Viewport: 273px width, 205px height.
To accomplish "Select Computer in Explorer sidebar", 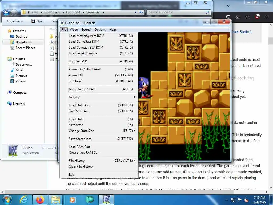I will pyautogui.click(x=17, y=93).
